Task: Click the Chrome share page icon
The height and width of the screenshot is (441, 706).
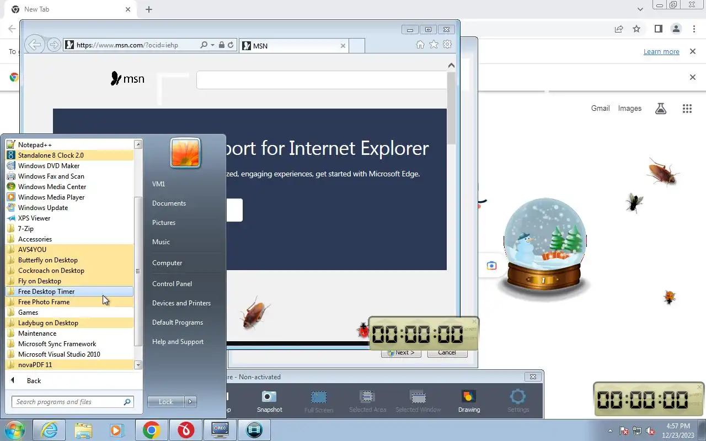Action: (619, 29)
